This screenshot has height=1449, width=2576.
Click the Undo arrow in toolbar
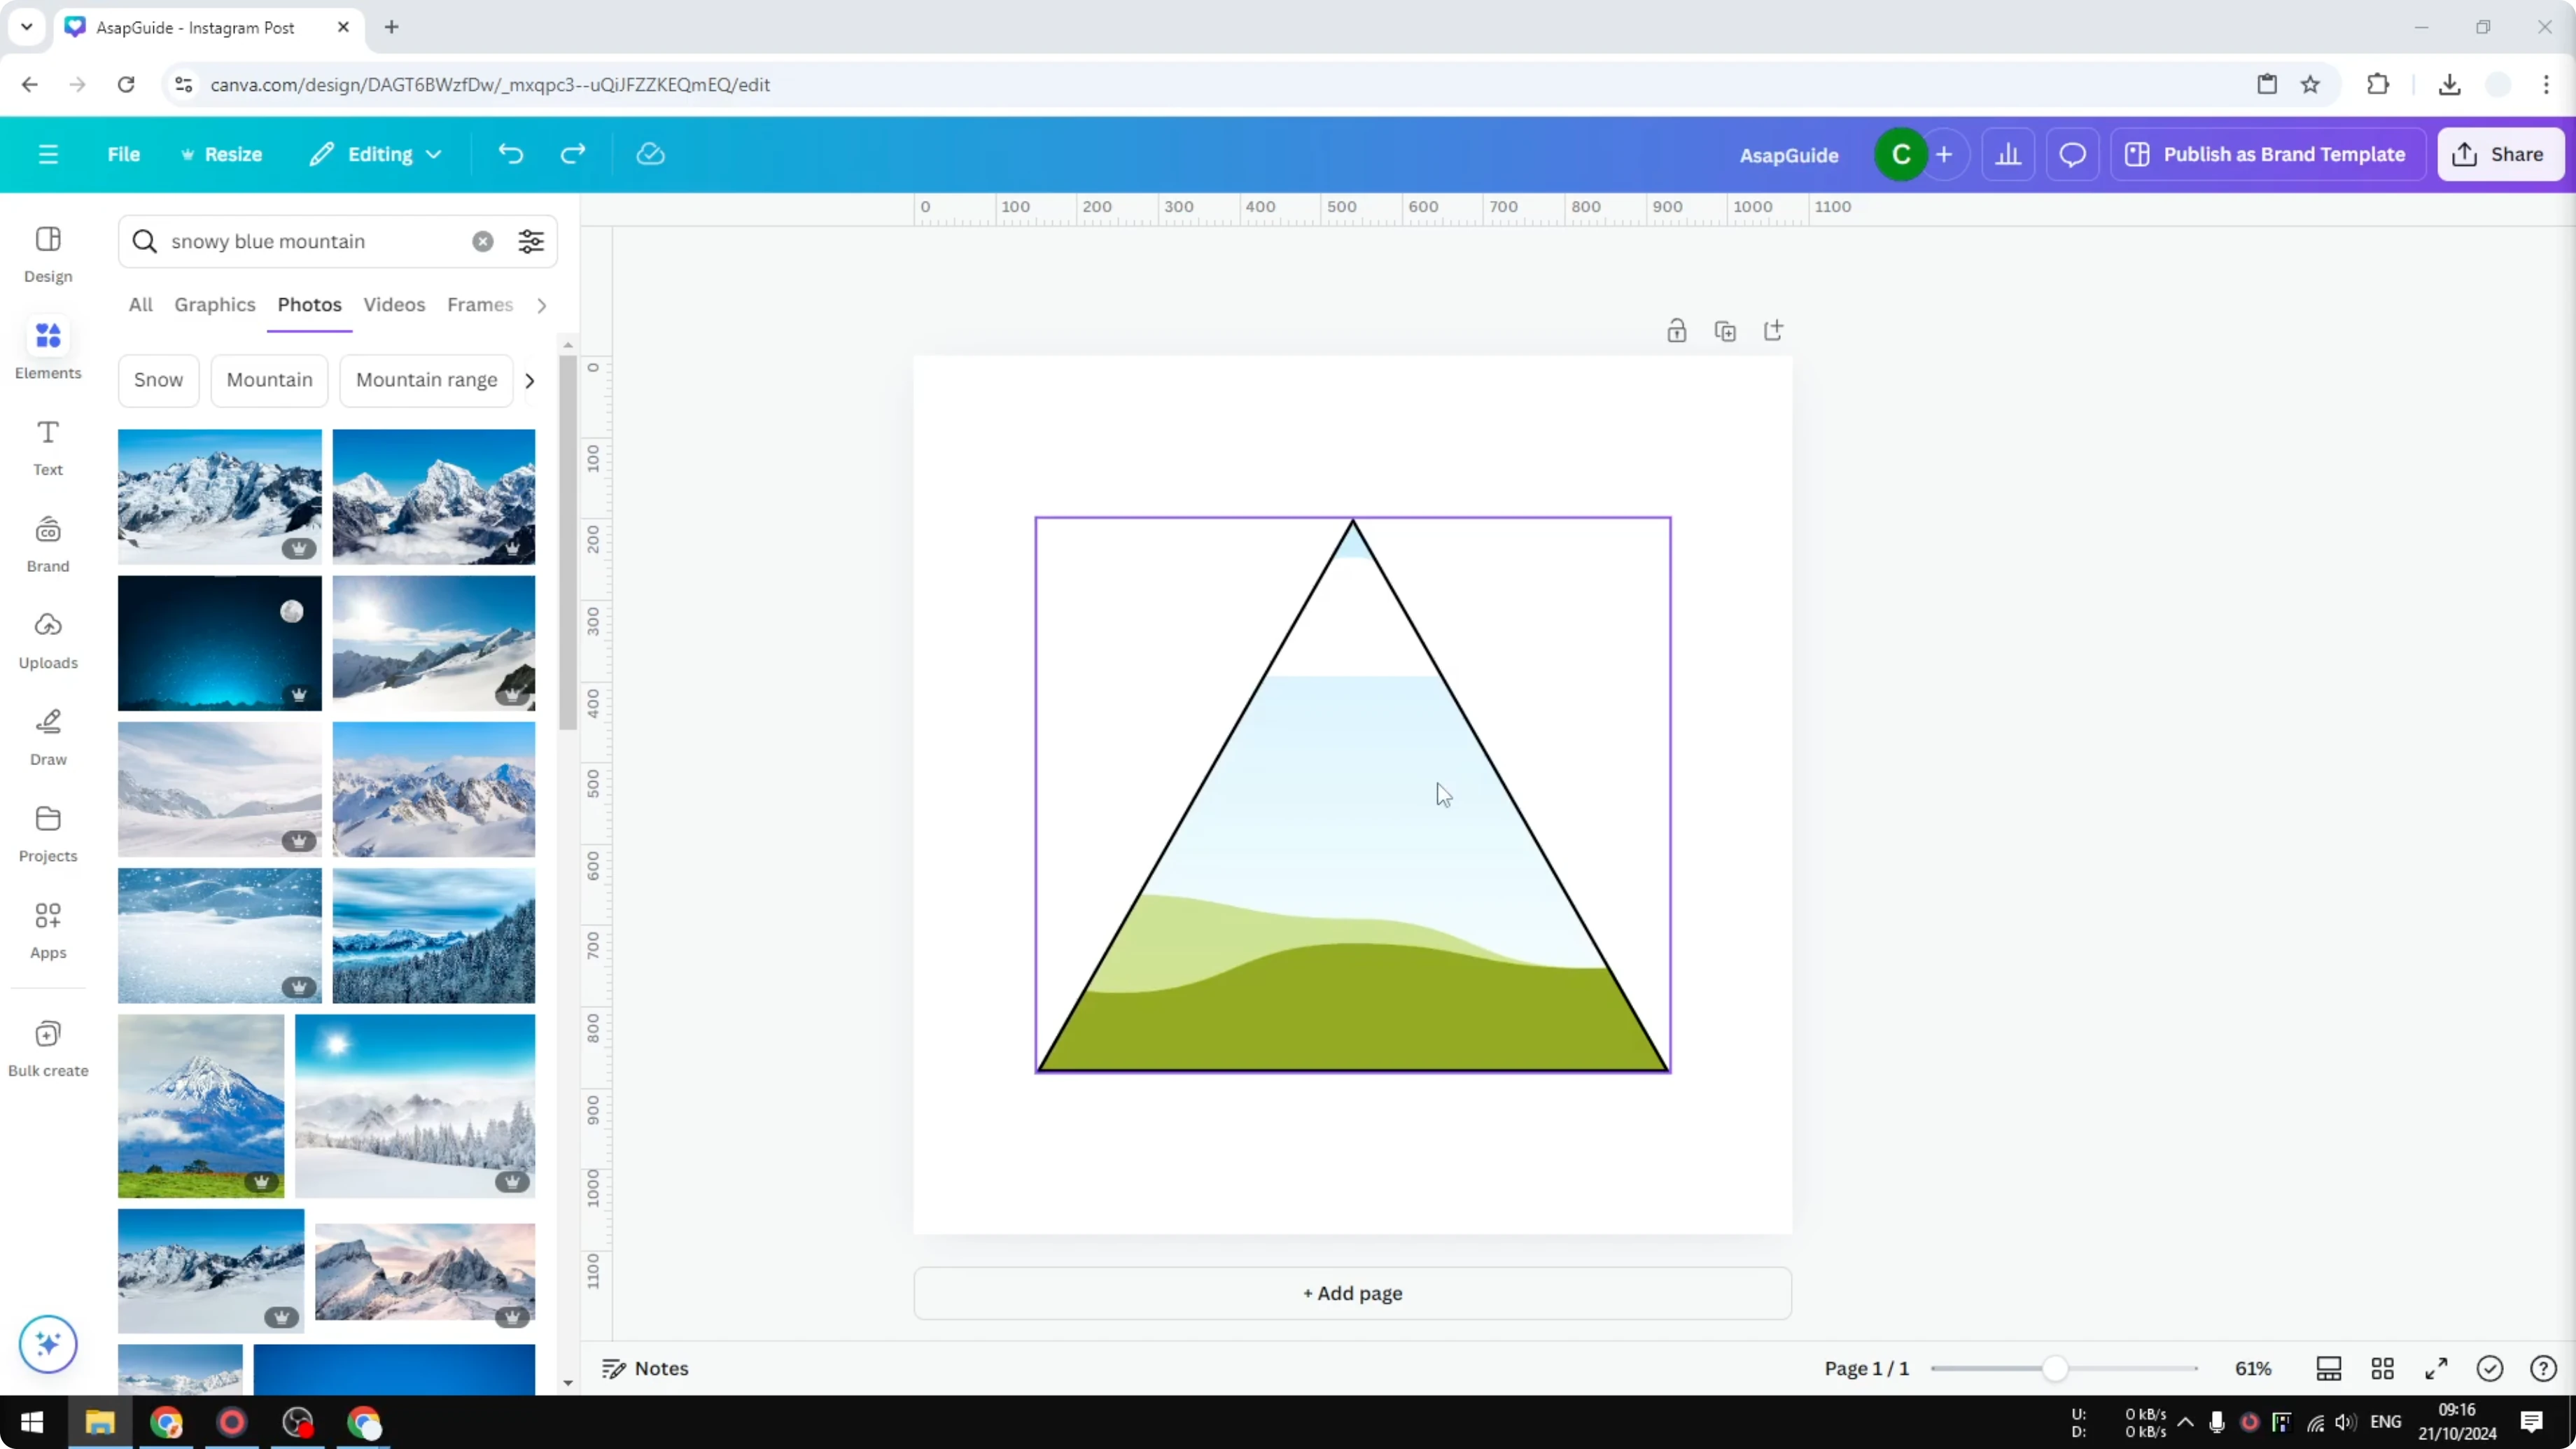click(510, 153)
